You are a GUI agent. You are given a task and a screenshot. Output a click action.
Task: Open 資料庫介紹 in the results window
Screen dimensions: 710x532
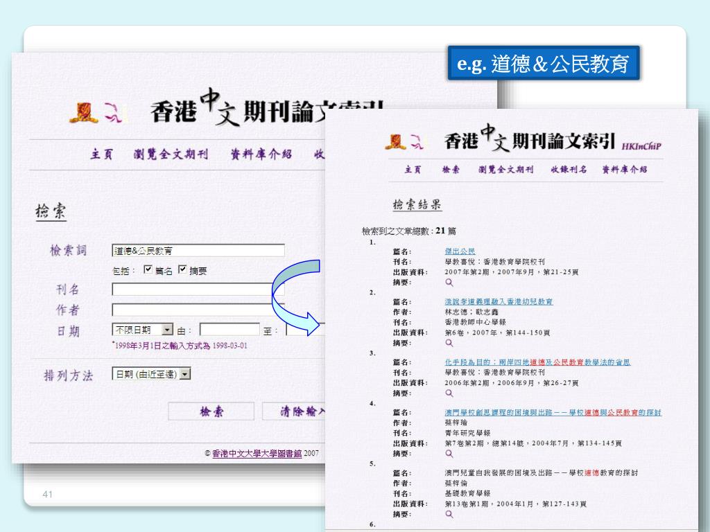click(625, 170)
